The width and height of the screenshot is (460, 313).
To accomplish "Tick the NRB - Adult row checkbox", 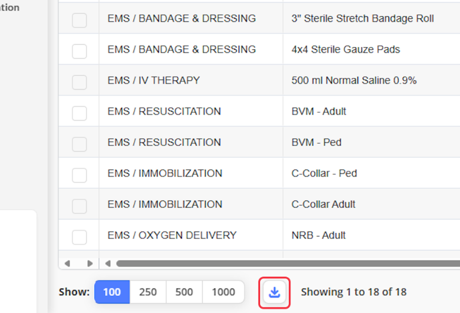I will click(79, 237).
